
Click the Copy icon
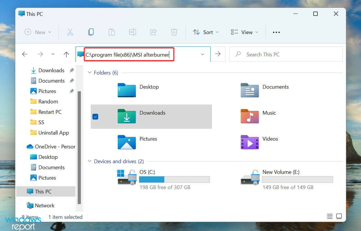[91, 32]
